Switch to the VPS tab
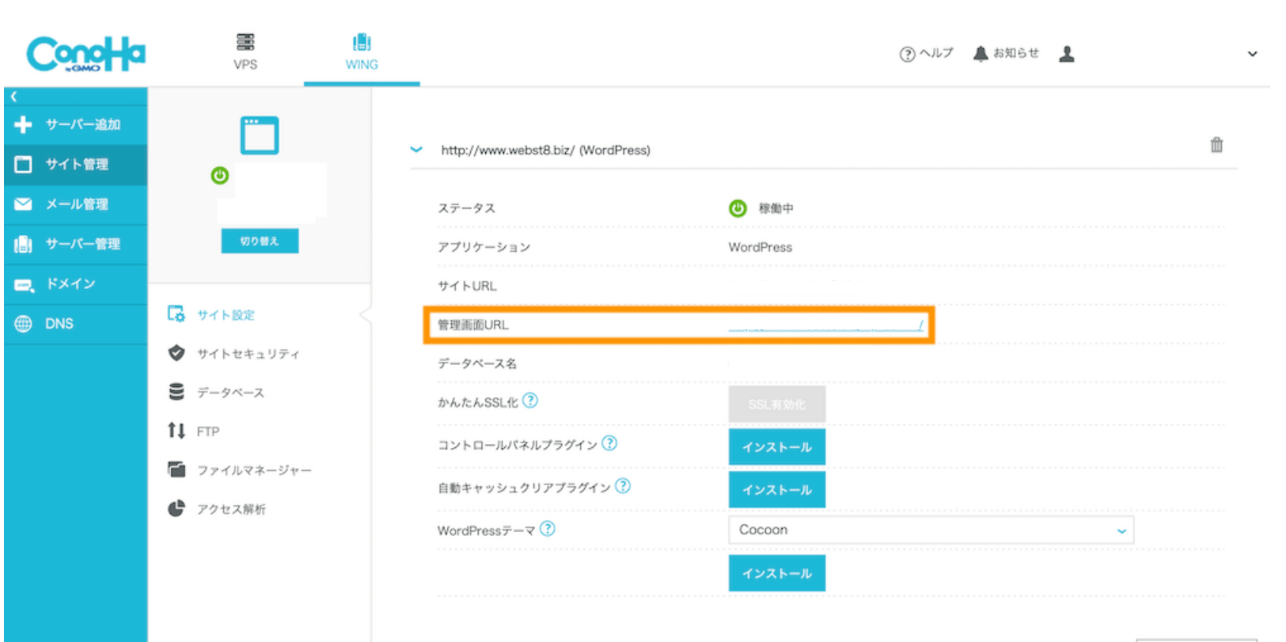The height and width of the screenshot is (642, 1286). (245, 52)
